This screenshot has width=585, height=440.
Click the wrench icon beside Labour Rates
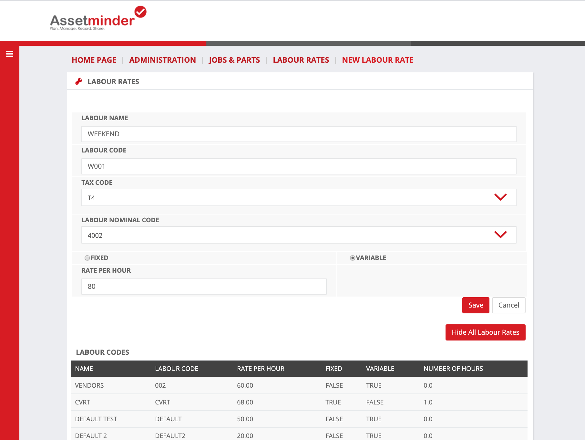pyautogui.click(x=79, y=81)
